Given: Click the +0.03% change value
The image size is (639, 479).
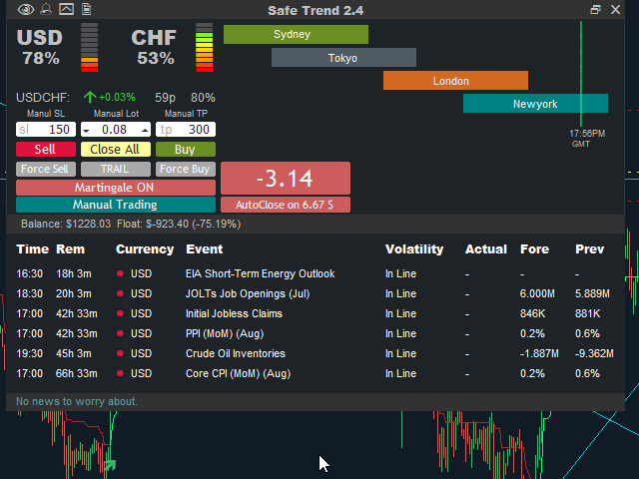Looking at the screenshot, I should pyautogui.click(x=117, y=98).
